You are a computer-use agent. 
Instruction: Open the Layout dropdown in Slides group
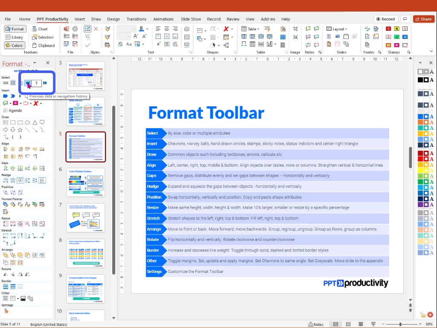[x=337, y=29]
